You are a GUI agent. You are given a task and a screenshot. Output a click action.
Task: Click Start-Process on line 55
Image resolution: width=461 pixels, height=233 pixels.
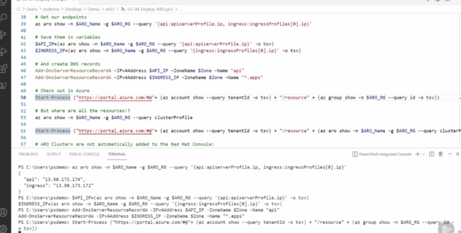53,131
